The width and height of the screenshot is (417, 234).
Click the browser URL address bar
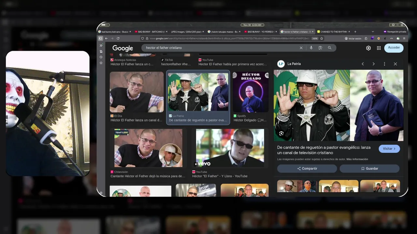point(230,38)
